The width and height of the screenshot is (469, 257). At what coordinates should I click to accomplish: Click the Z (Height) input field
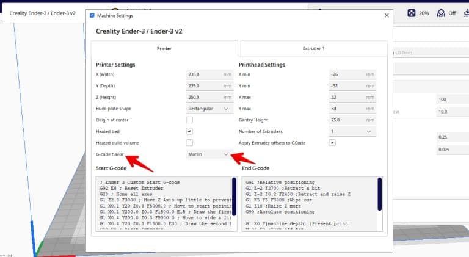tap(209, 97)
